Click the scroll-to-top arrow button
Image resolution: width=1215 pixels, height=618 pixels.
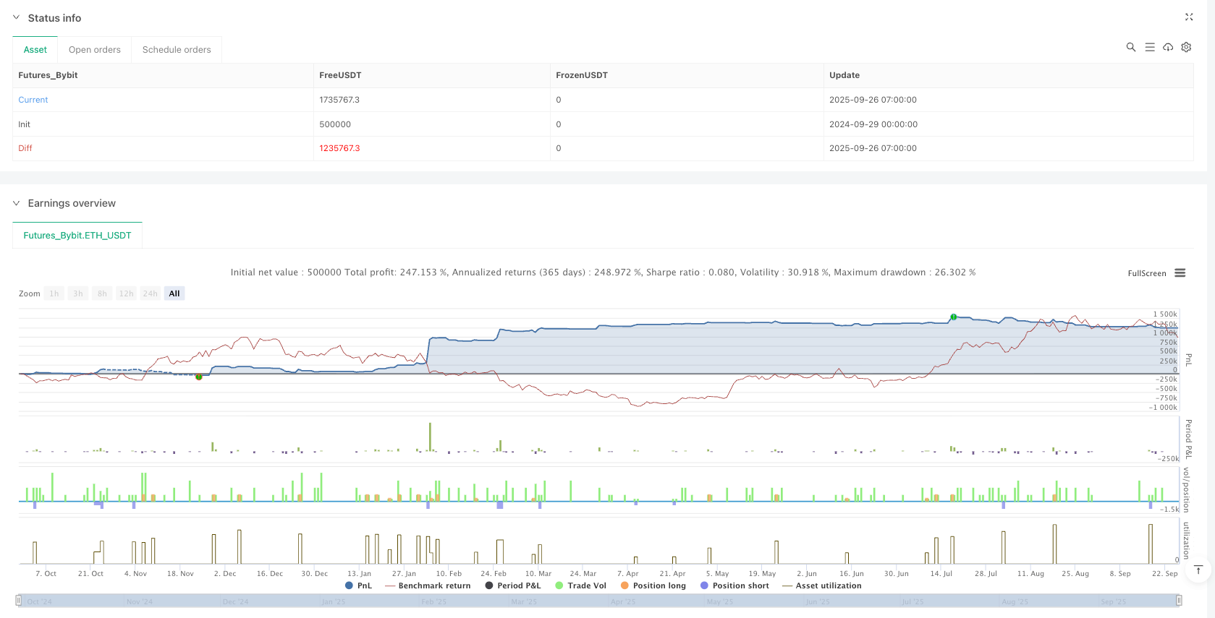tap(1198, 570)
